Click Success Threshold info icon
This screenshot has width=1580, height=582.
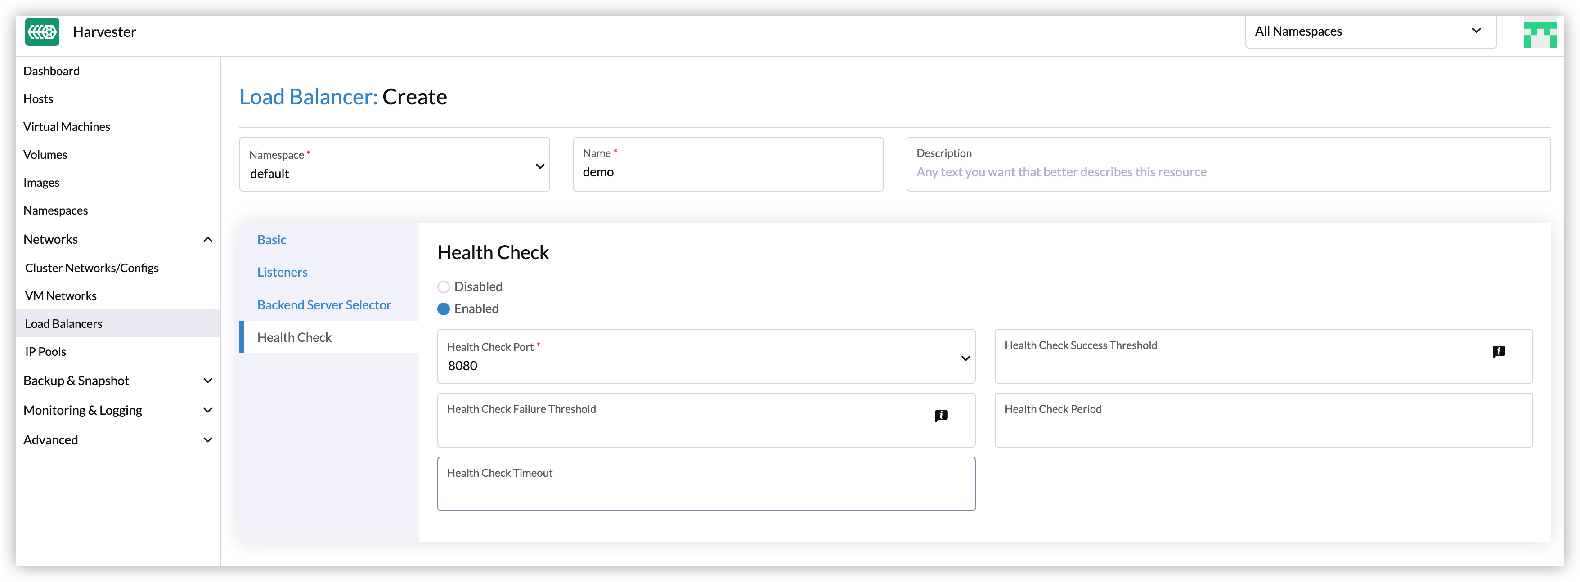(x=1499, y=351)
